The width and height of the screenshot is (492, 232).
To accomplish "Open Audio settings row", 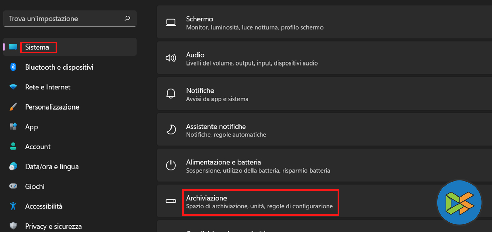I will tap(252, 59).
